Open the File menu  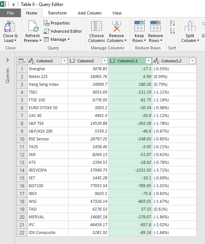(x=10, y=13)
